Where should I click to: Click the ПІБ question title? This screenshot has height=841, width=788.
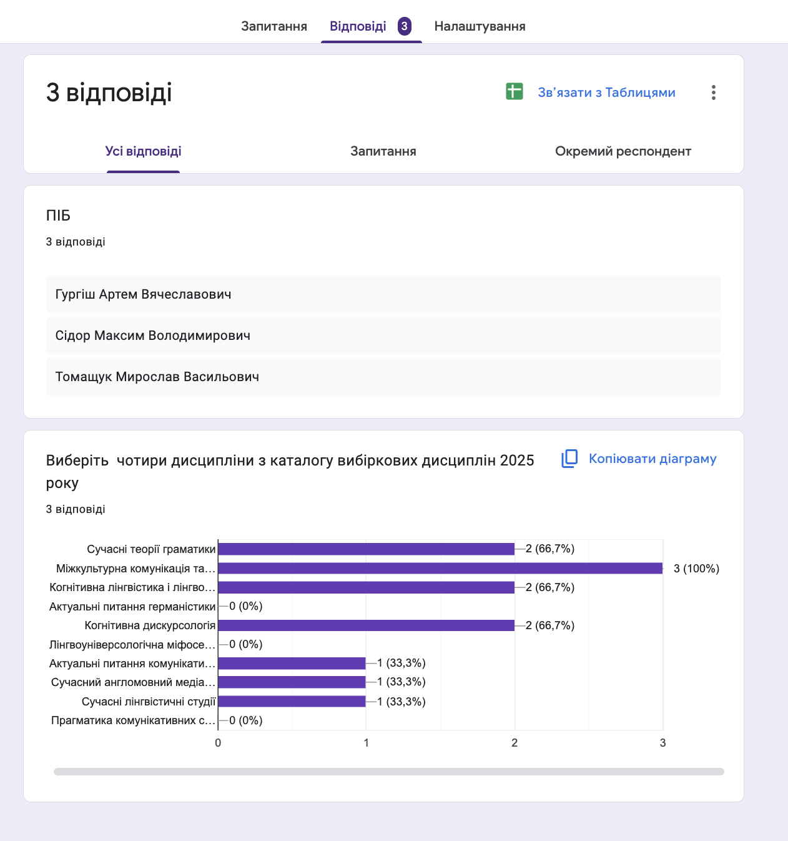click(58, 216)
